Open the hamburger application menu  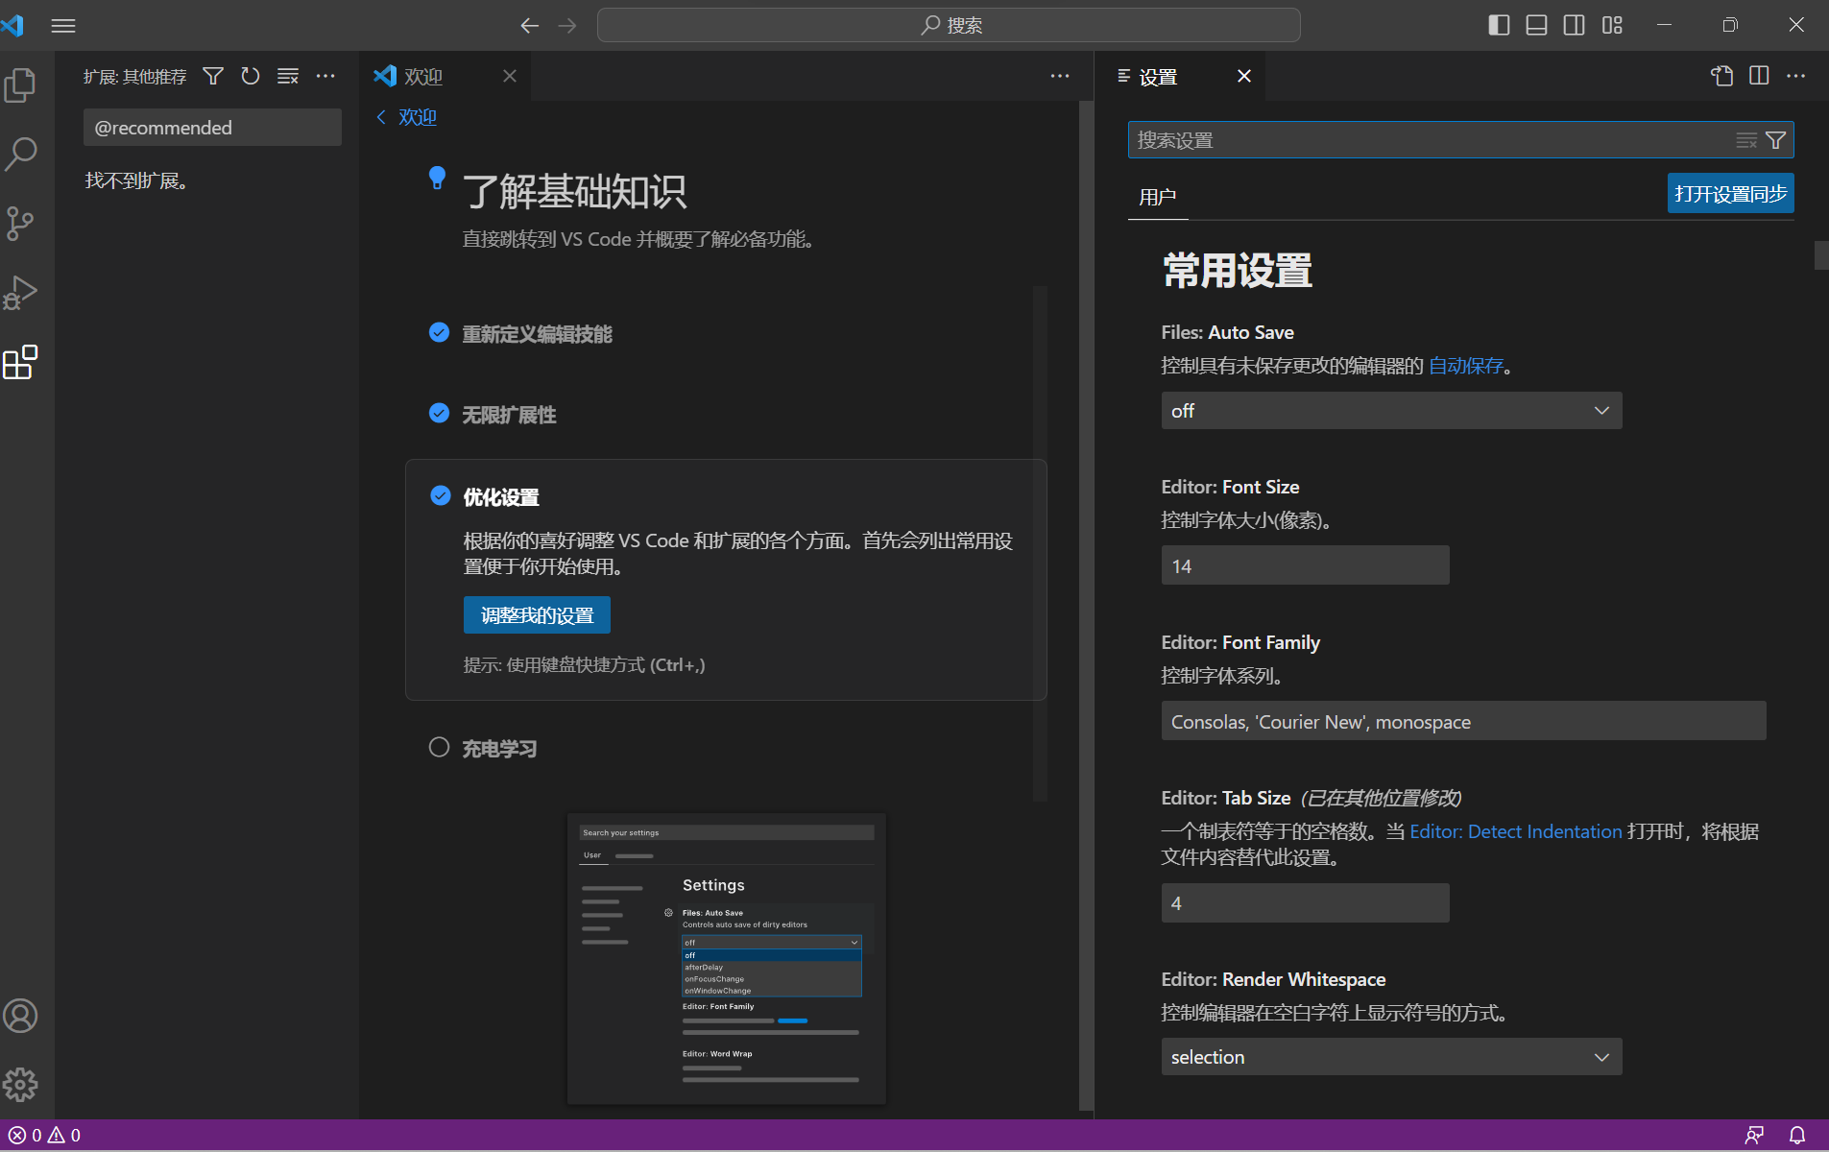pyautogui.click(x=63, y=26)
